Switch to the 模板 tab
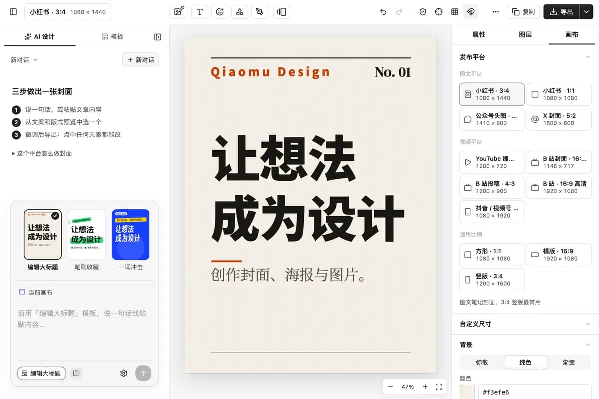 coord(112,37)
